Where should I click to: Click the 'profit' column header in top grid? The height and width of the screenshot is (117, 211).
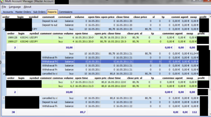(x=203, y=17)
